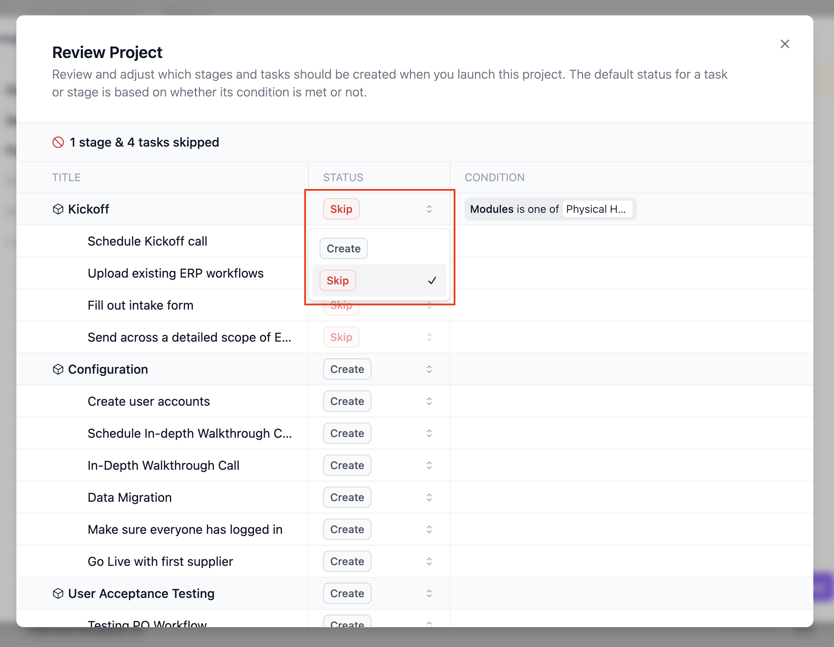Click the User Acceptance Testing cube icon
The image size is (834, 647).
click(58, 594)
